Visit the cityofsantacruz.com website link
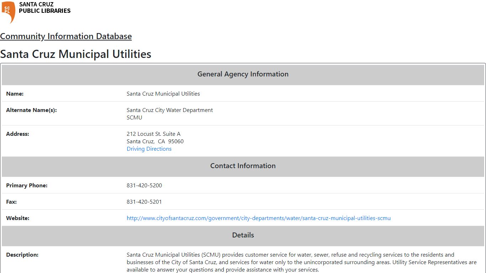Screen dimensions: 486x273 pyautogui.click(x=259, y=218)
